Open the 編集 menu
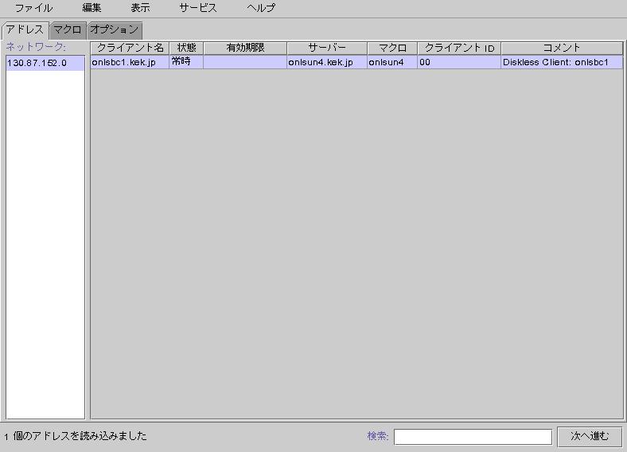Viewport: 627px width, 452px height. pyautogui.click(x=92, y=8)
